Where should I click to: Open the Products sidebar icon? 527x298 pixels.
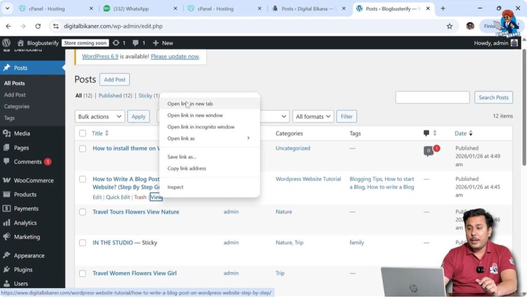(6, 194)
